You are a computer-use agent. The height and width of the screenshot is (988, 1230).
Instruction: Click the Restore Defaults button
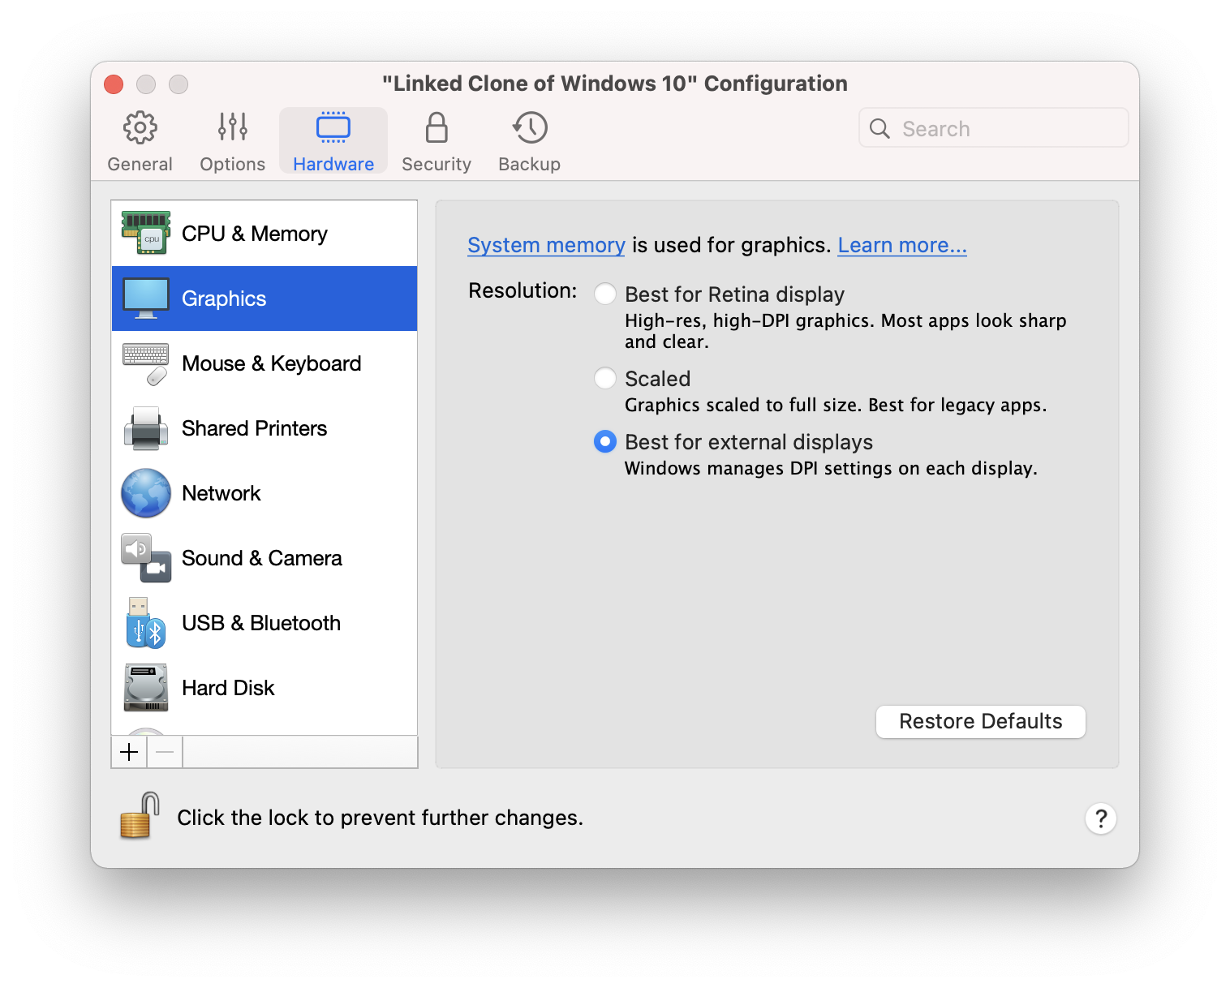[x=980, y=721]
